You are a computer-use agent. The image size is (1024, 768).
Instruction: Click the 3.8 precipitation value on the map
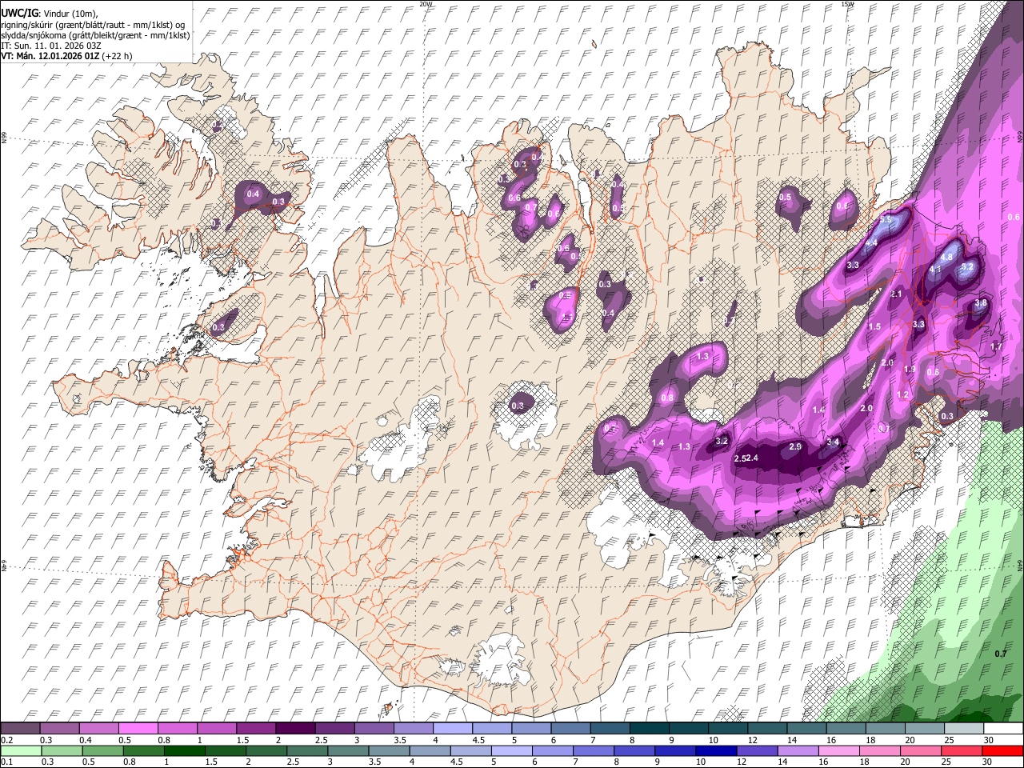click(x=981, y=304)
